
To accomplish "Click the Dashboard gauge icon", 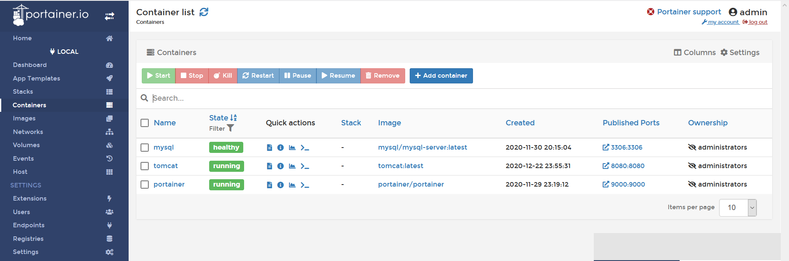I will point(109,65).
